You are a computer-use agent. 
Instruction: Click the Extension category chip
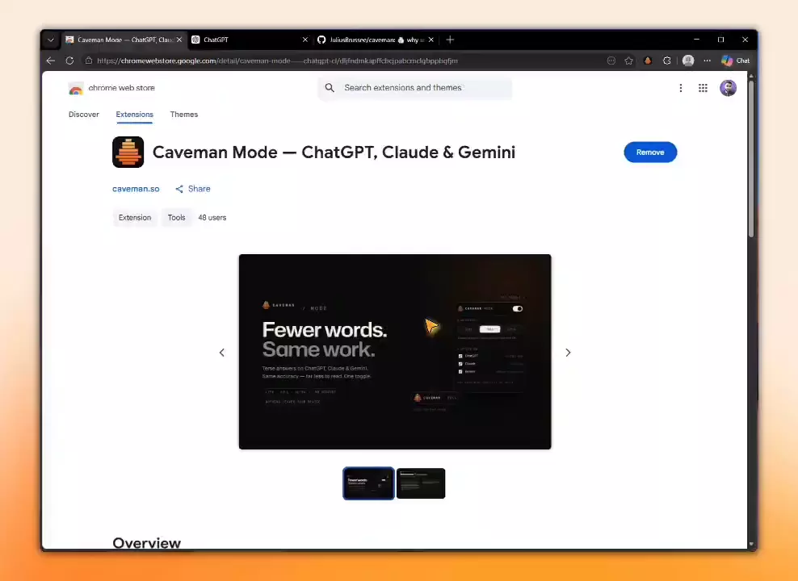pos(135,218)
